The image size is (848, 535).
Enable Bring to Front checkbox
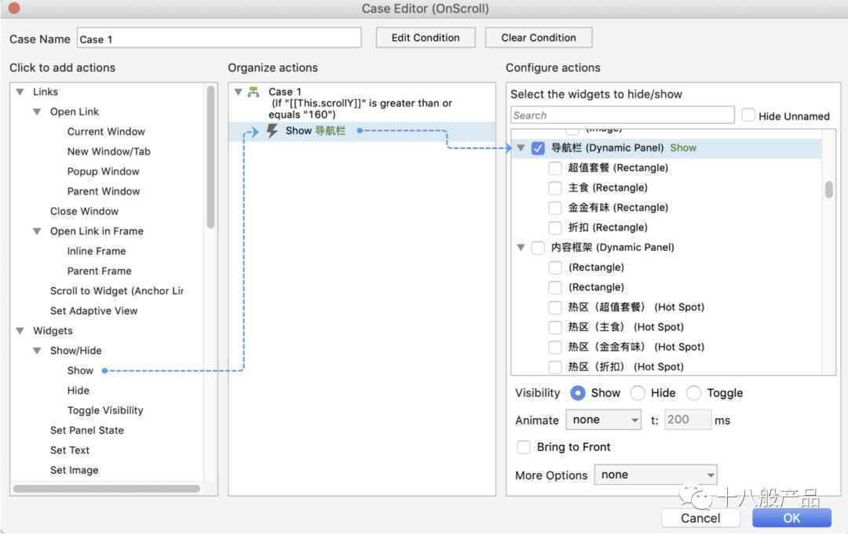pos(523,447)
